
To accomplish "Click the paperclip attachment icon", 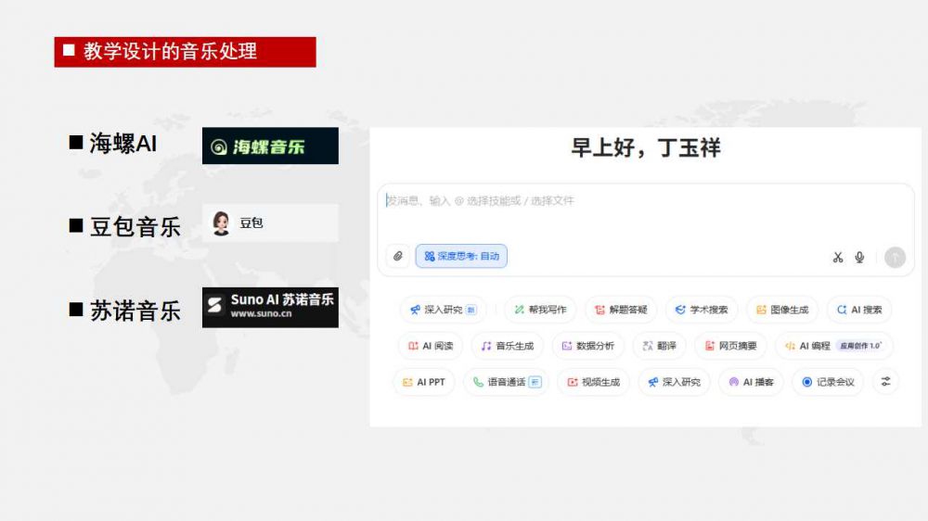I will (398, 257).
